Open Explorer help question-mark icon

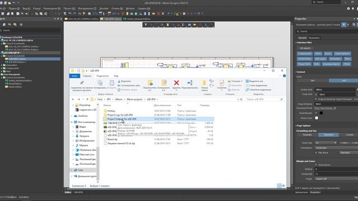[284, 76]
